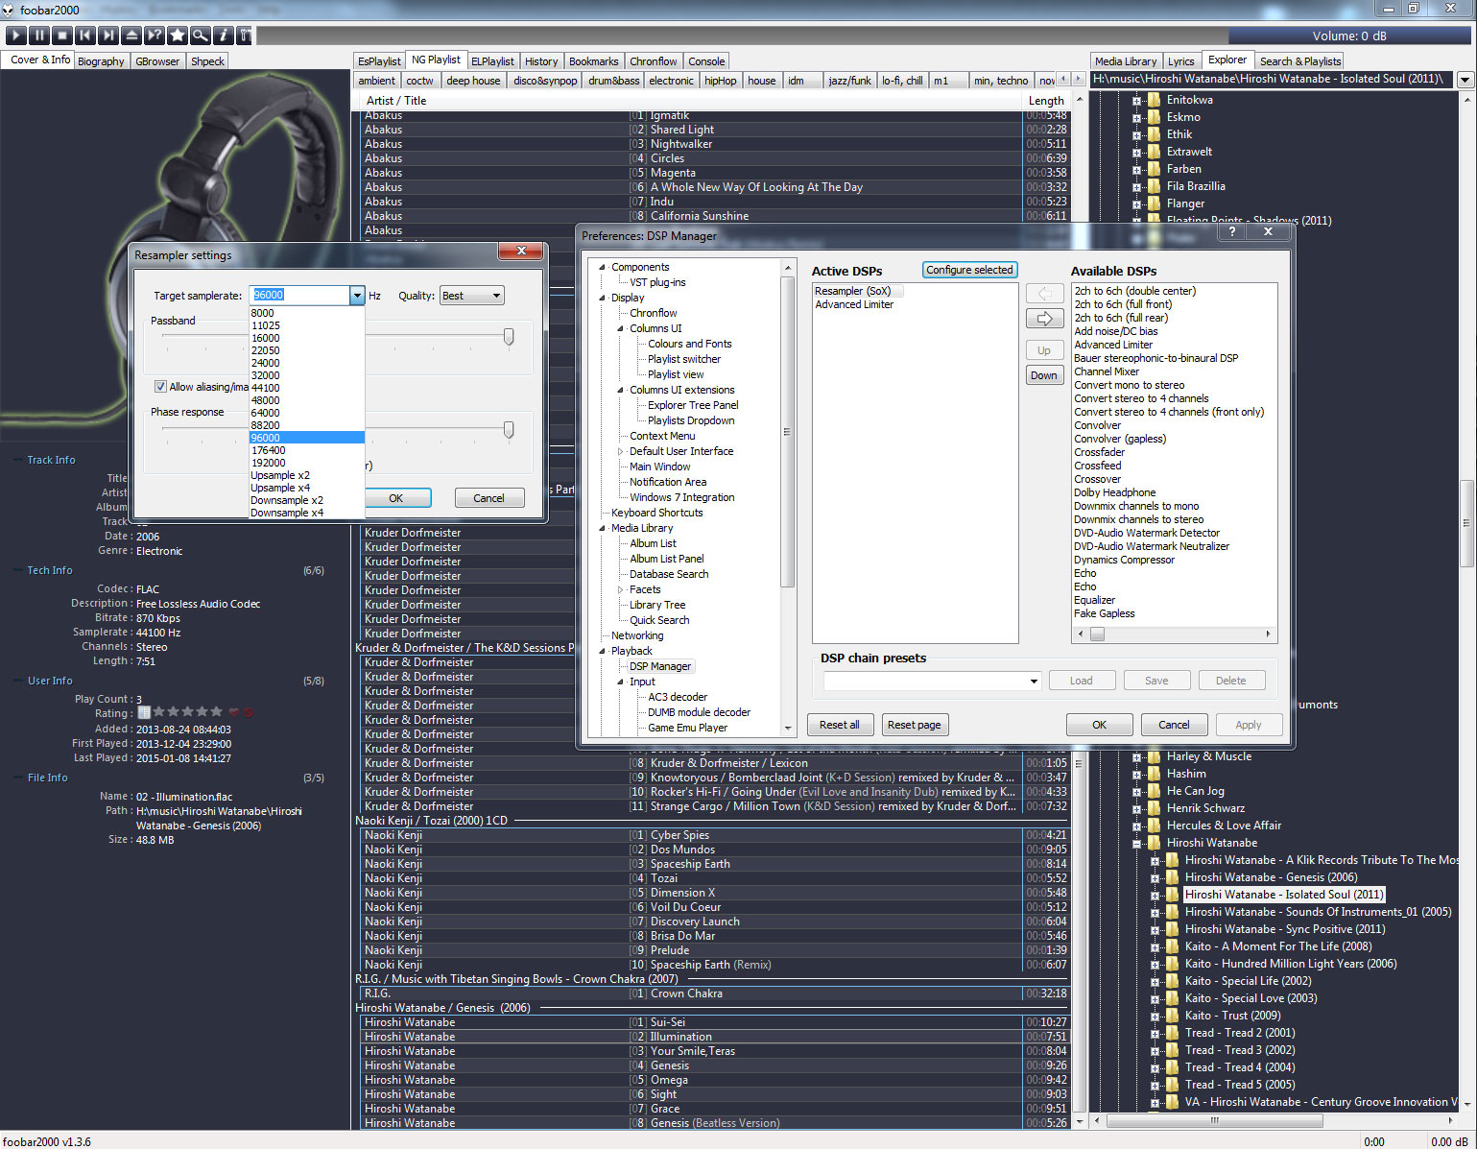Select 192000 in the samplerate list
The height and width of the screenshot is (1149, 1477).
pyautogui.click(x=306, y=463)
